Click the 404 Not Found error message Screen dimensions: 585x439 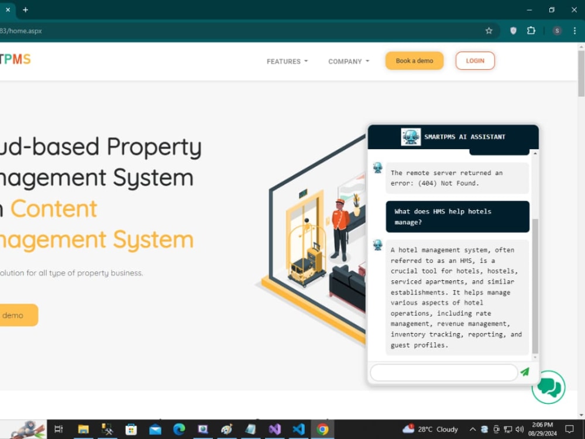[x=457, y=178]
